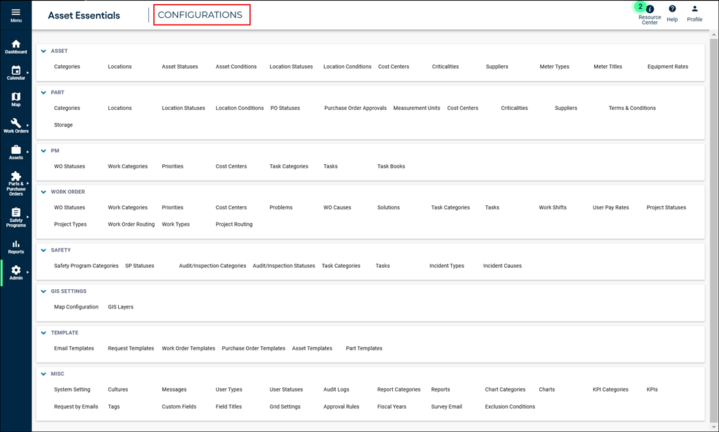The width and height of the screenshot is (719, 432).
Task: Open Safety Programs clipboard icon
Action: 16,213
